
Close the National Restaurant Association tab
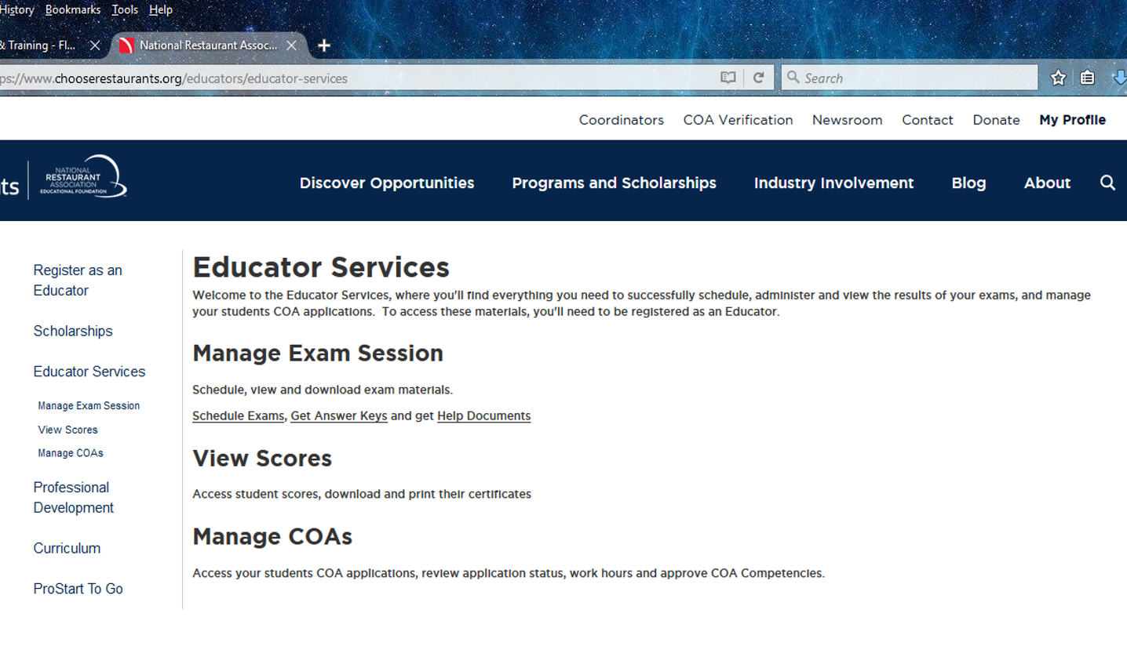point(291,45)
